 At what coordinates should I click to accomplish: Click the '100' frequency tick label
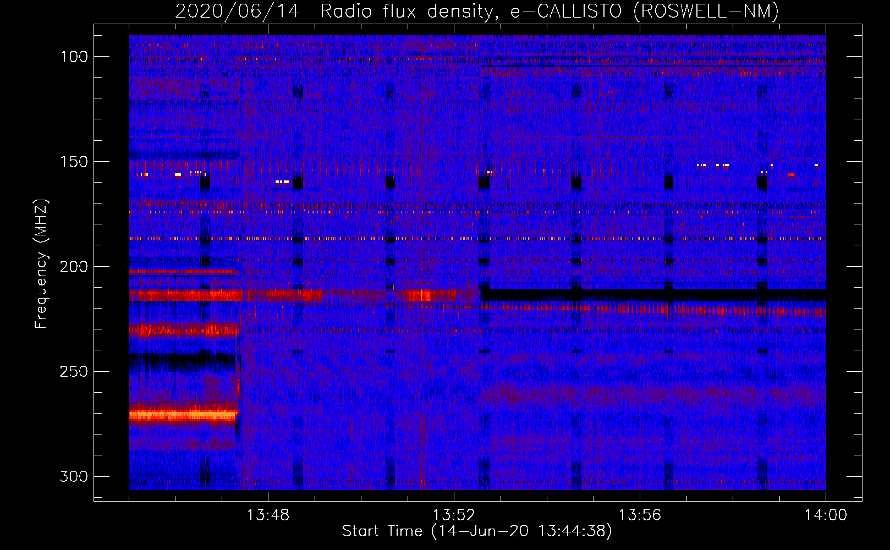74,57
